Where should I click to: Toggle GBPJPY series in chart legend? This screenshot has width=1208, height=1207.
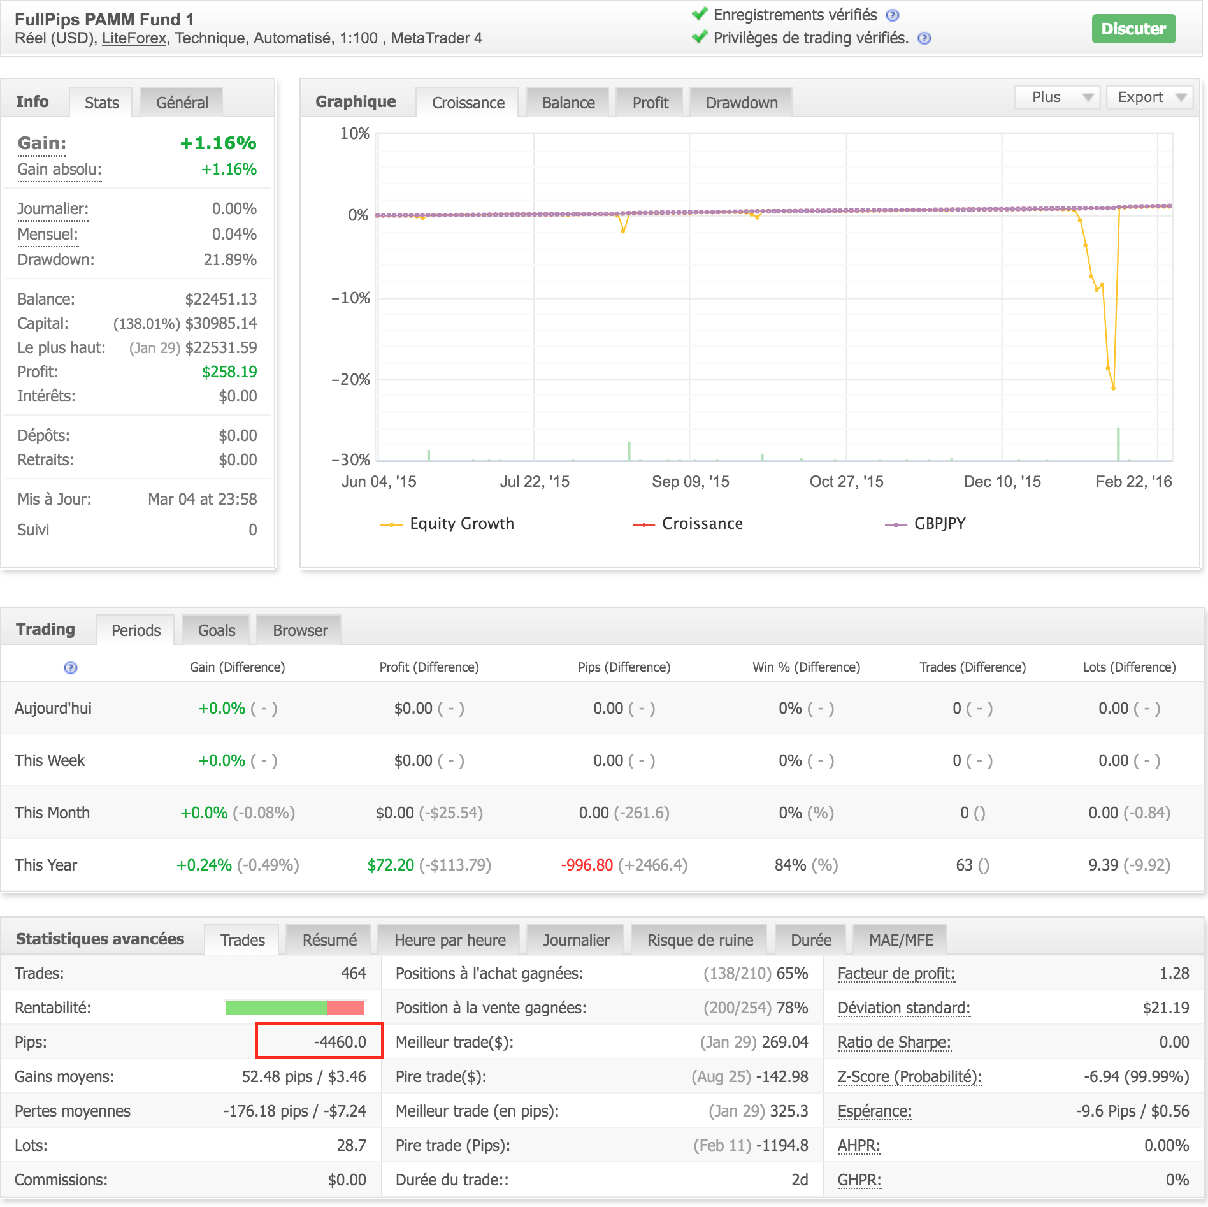coord(926,524)
